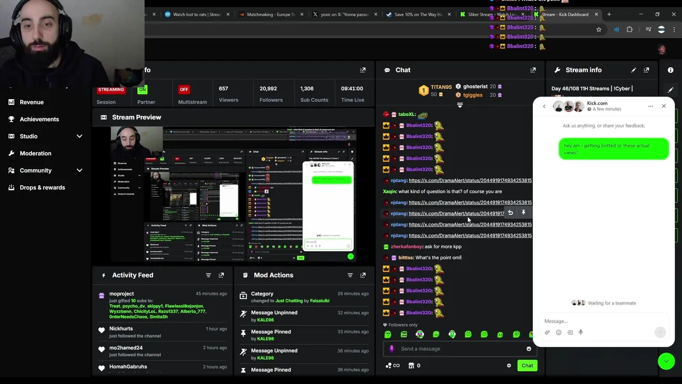
Task: Click the info icon right of Stream info
Action: point(670,70)
